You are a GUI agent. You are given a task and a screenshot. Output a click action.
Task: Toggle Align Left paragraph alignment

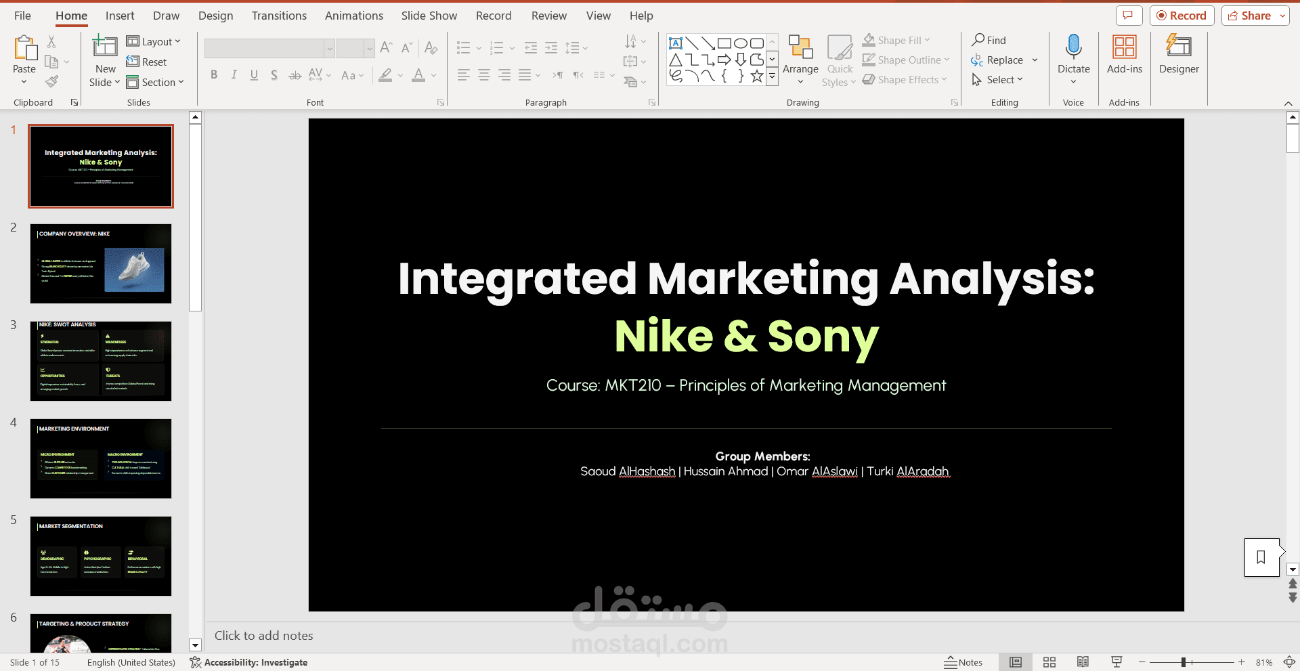click(463, 75)
